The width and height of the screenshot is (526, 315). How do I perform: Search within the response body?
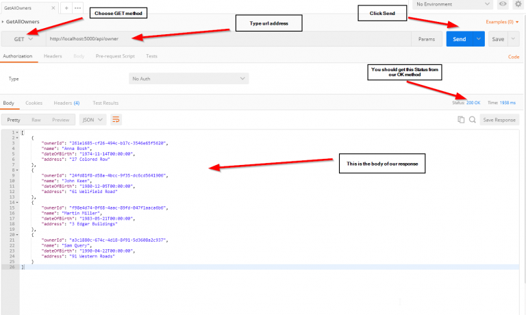tap(472, 120)
